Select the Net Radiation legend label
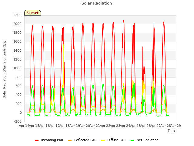This screenshot has width=194, height=146. pyautogui.click(x=148, y=140)
